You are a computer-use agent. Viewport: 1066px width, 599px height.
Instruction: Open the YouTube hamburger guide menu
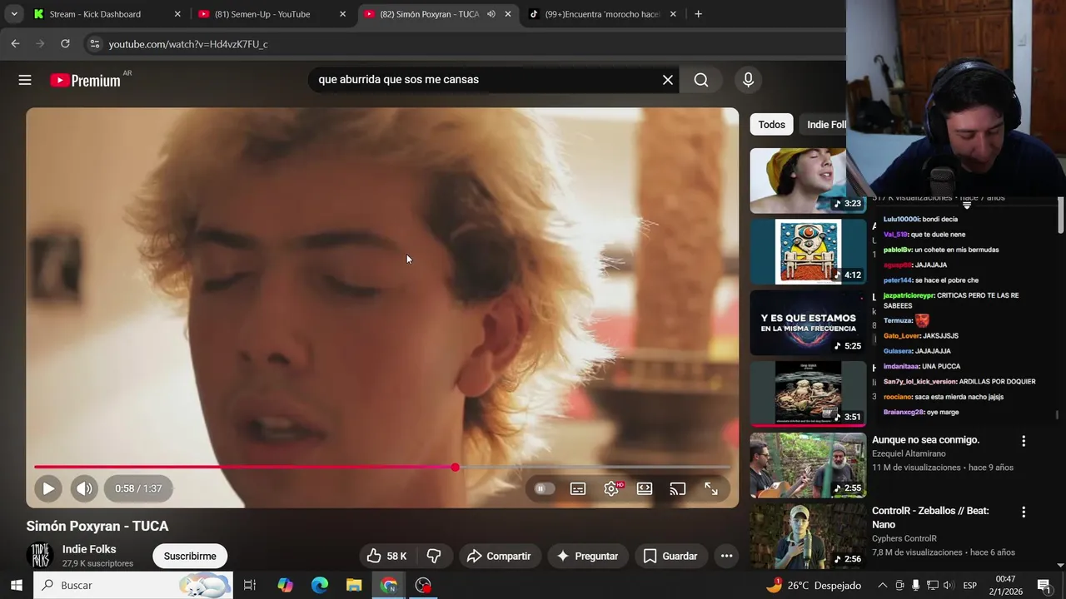click(x=25, y=80)
